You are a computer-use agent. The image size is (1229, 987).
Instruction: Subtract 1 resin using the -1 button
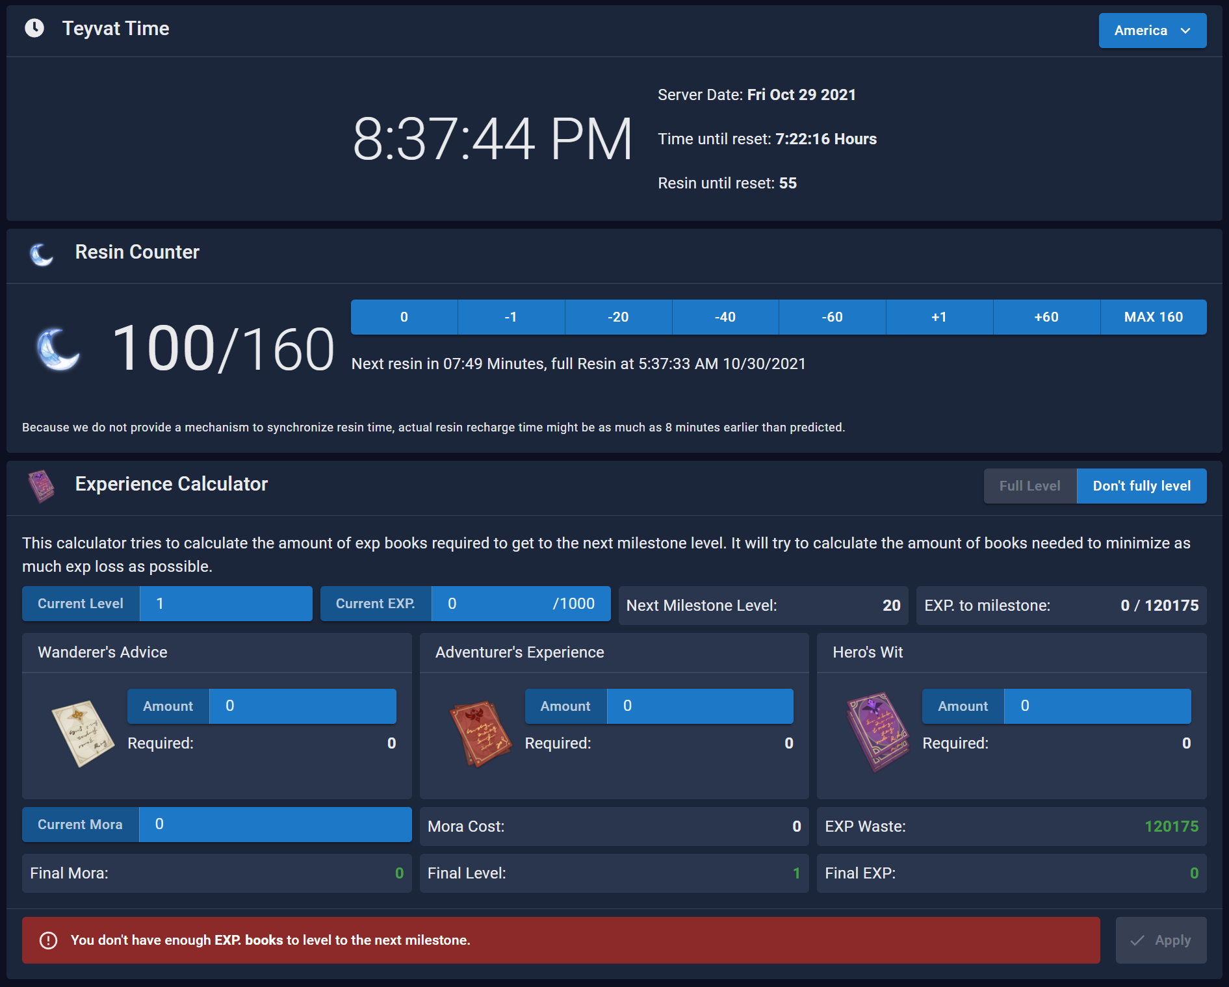(511, 317)
